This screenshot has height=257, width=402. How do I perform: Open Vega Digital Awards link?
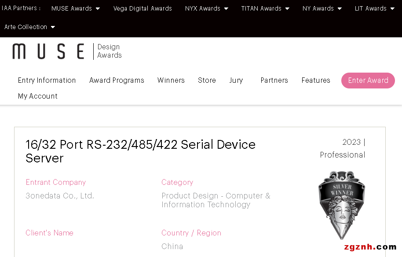143,8
